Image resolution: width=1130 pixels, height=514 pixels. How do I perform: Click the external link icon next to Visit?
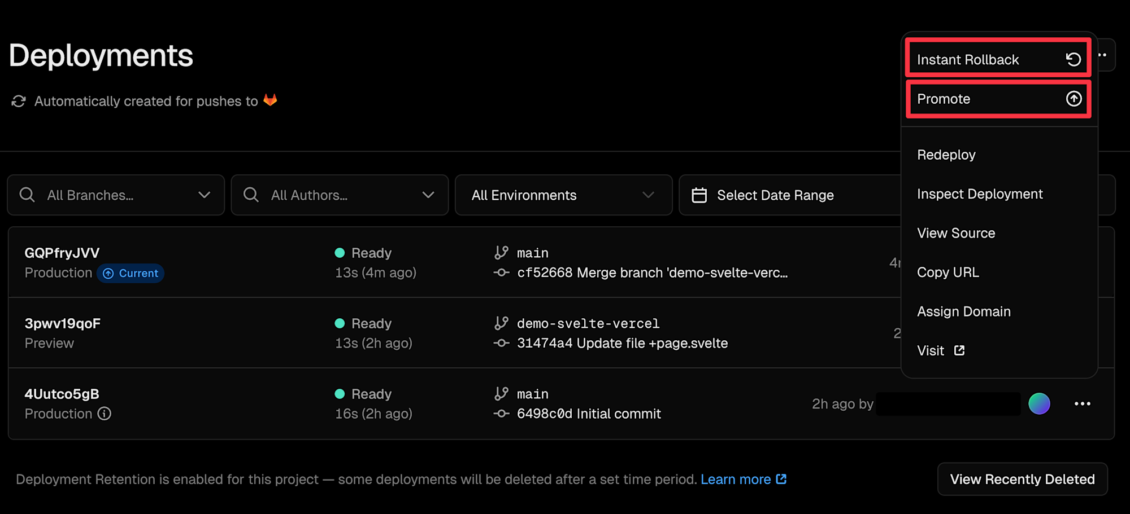pyautogui.click(x=959, y=350)
